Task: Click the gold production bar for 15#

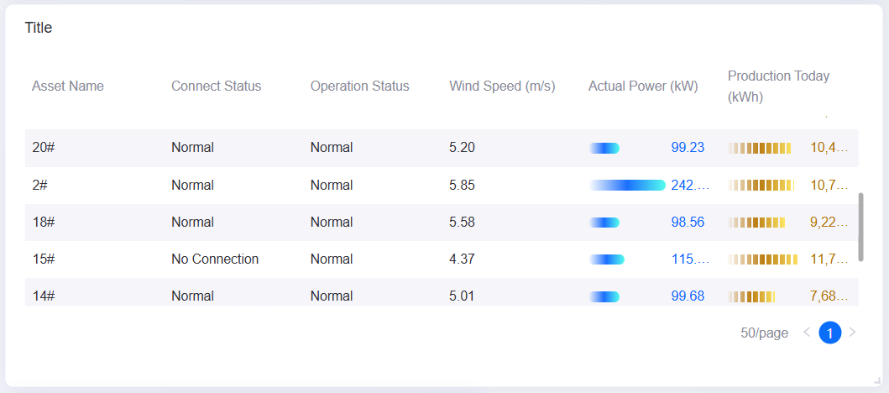Action: click(762, 259)
